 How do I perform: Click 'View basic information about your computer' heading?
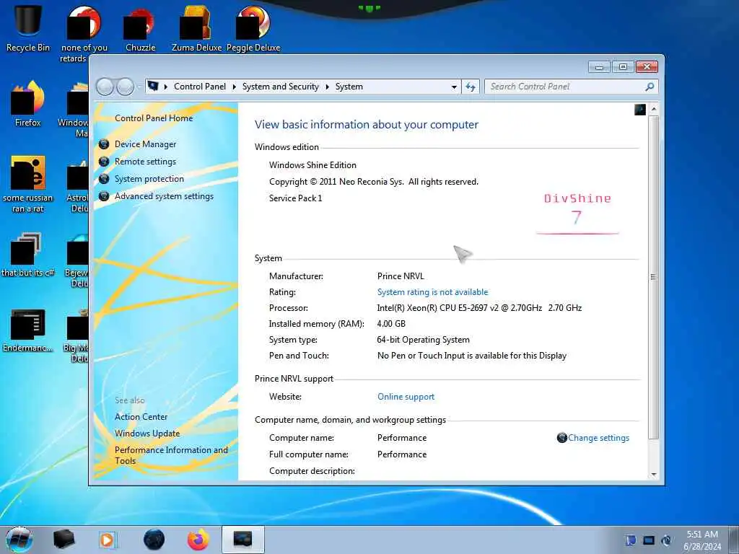(366, 125)
